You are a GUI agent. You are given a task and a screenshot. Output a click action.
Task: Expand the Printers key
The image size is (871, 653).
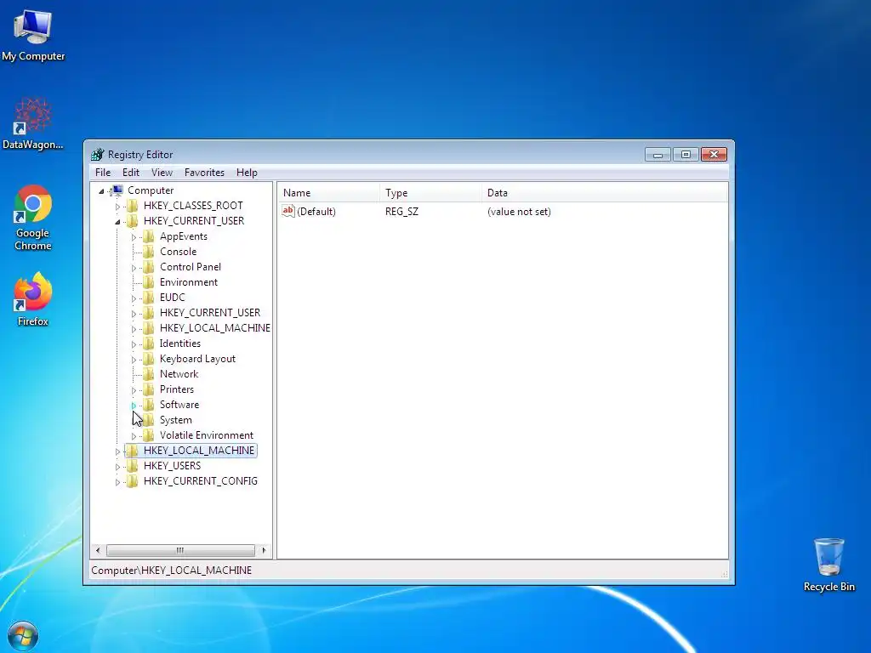(x=134, y=389)
